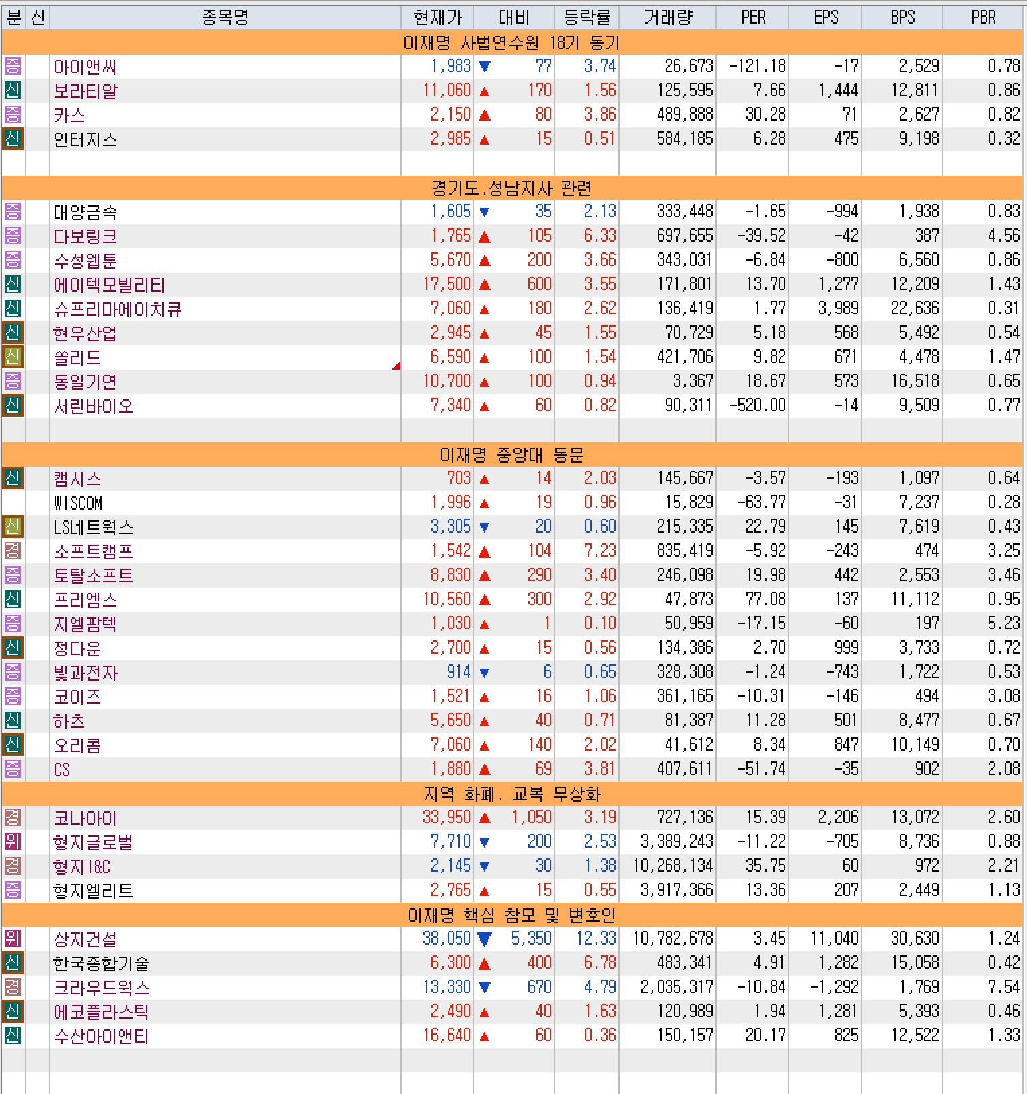Click 에이텍모빌리티 current price 17,500

tap(446, 284)
